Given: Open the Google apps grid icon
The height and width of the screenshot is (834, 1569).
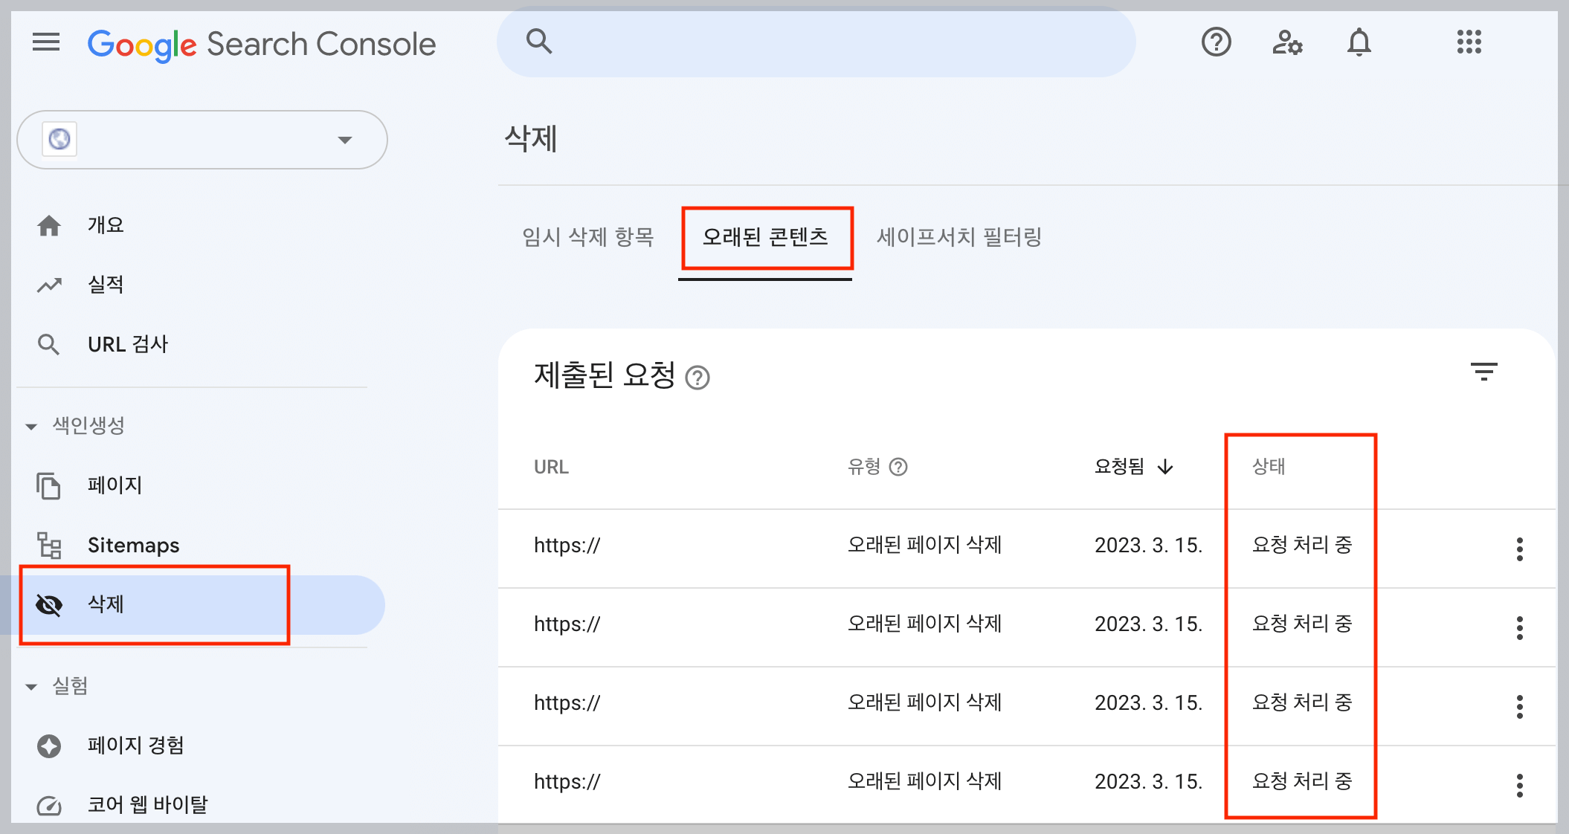Looking at the screenshot, I should point(1469,42).
